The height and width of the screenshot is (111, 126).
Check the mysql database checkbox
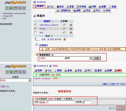[36, 29]
